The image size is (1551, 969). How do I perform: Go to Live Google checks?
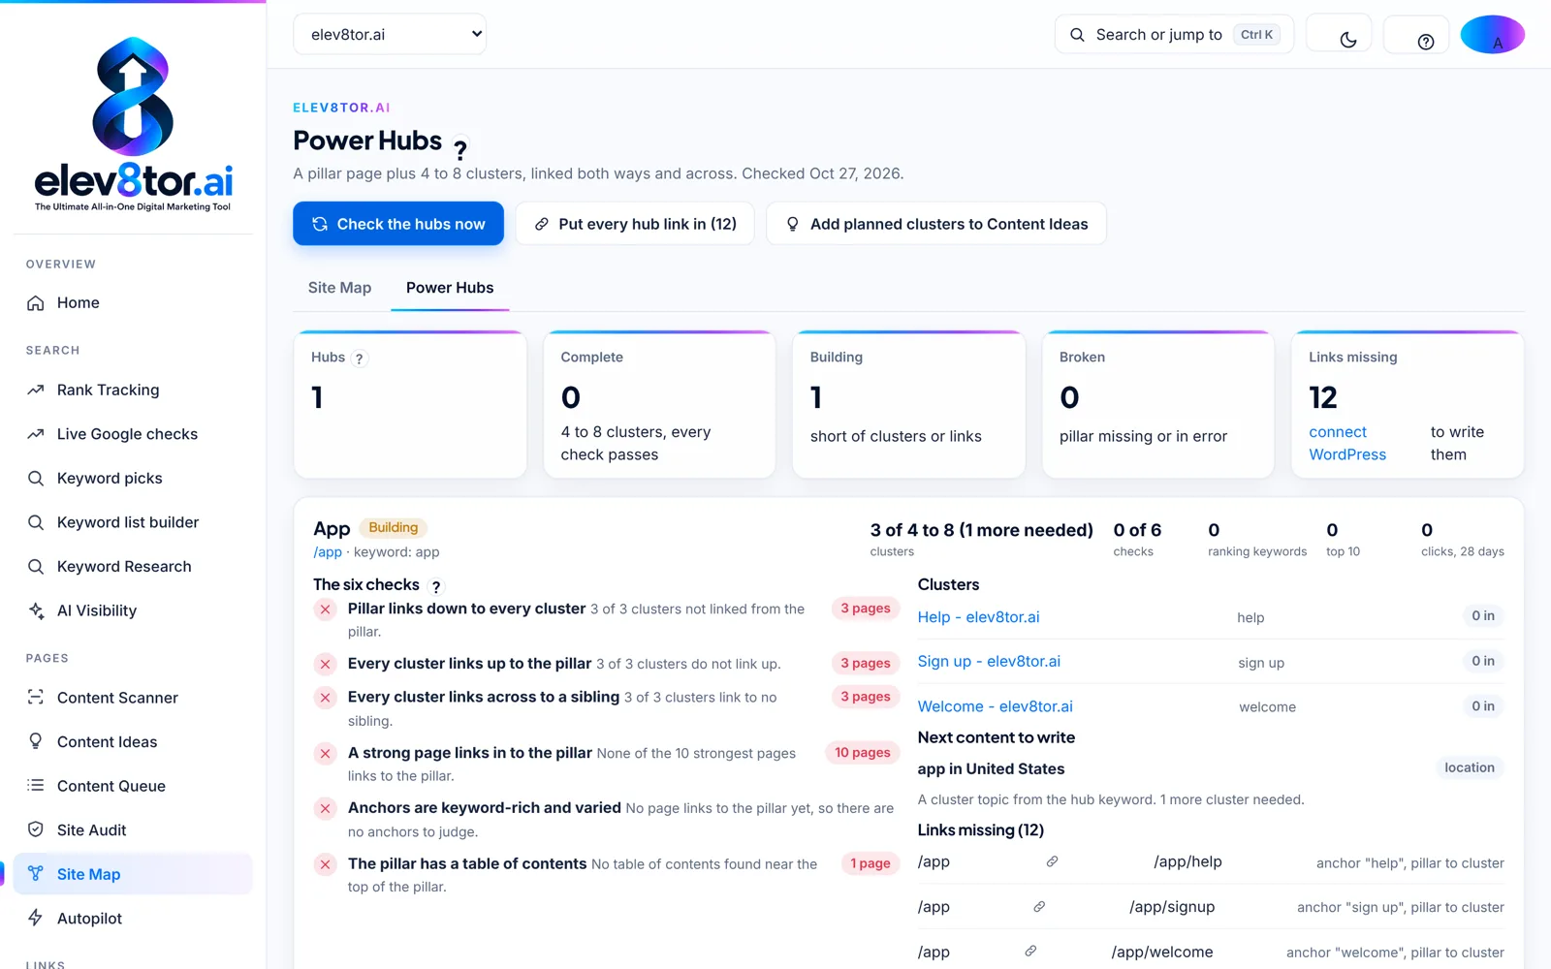(133, 434)
